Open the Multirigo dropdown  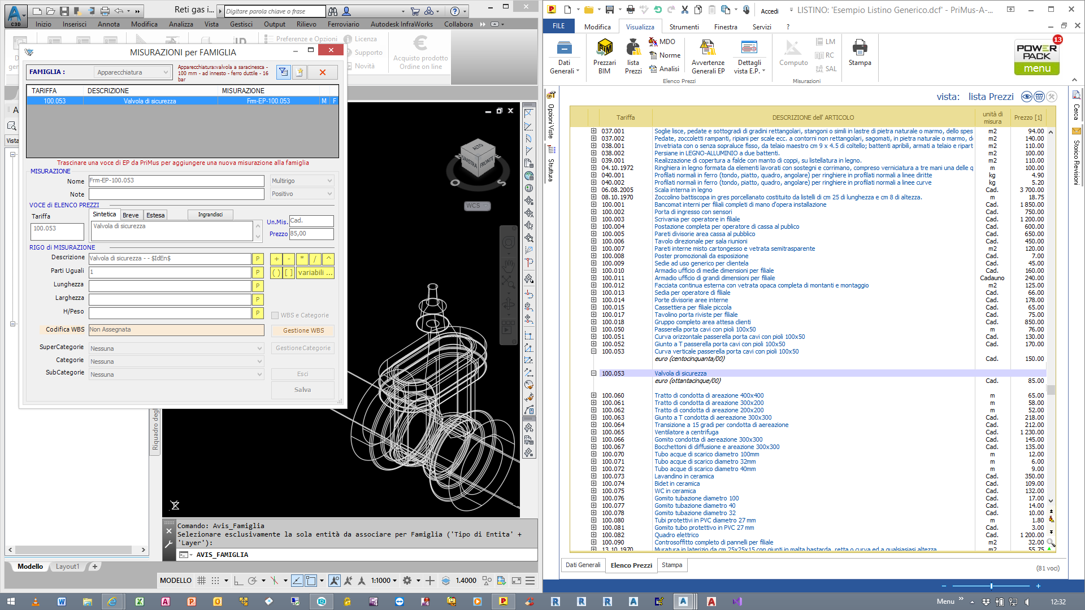point(302,181)
